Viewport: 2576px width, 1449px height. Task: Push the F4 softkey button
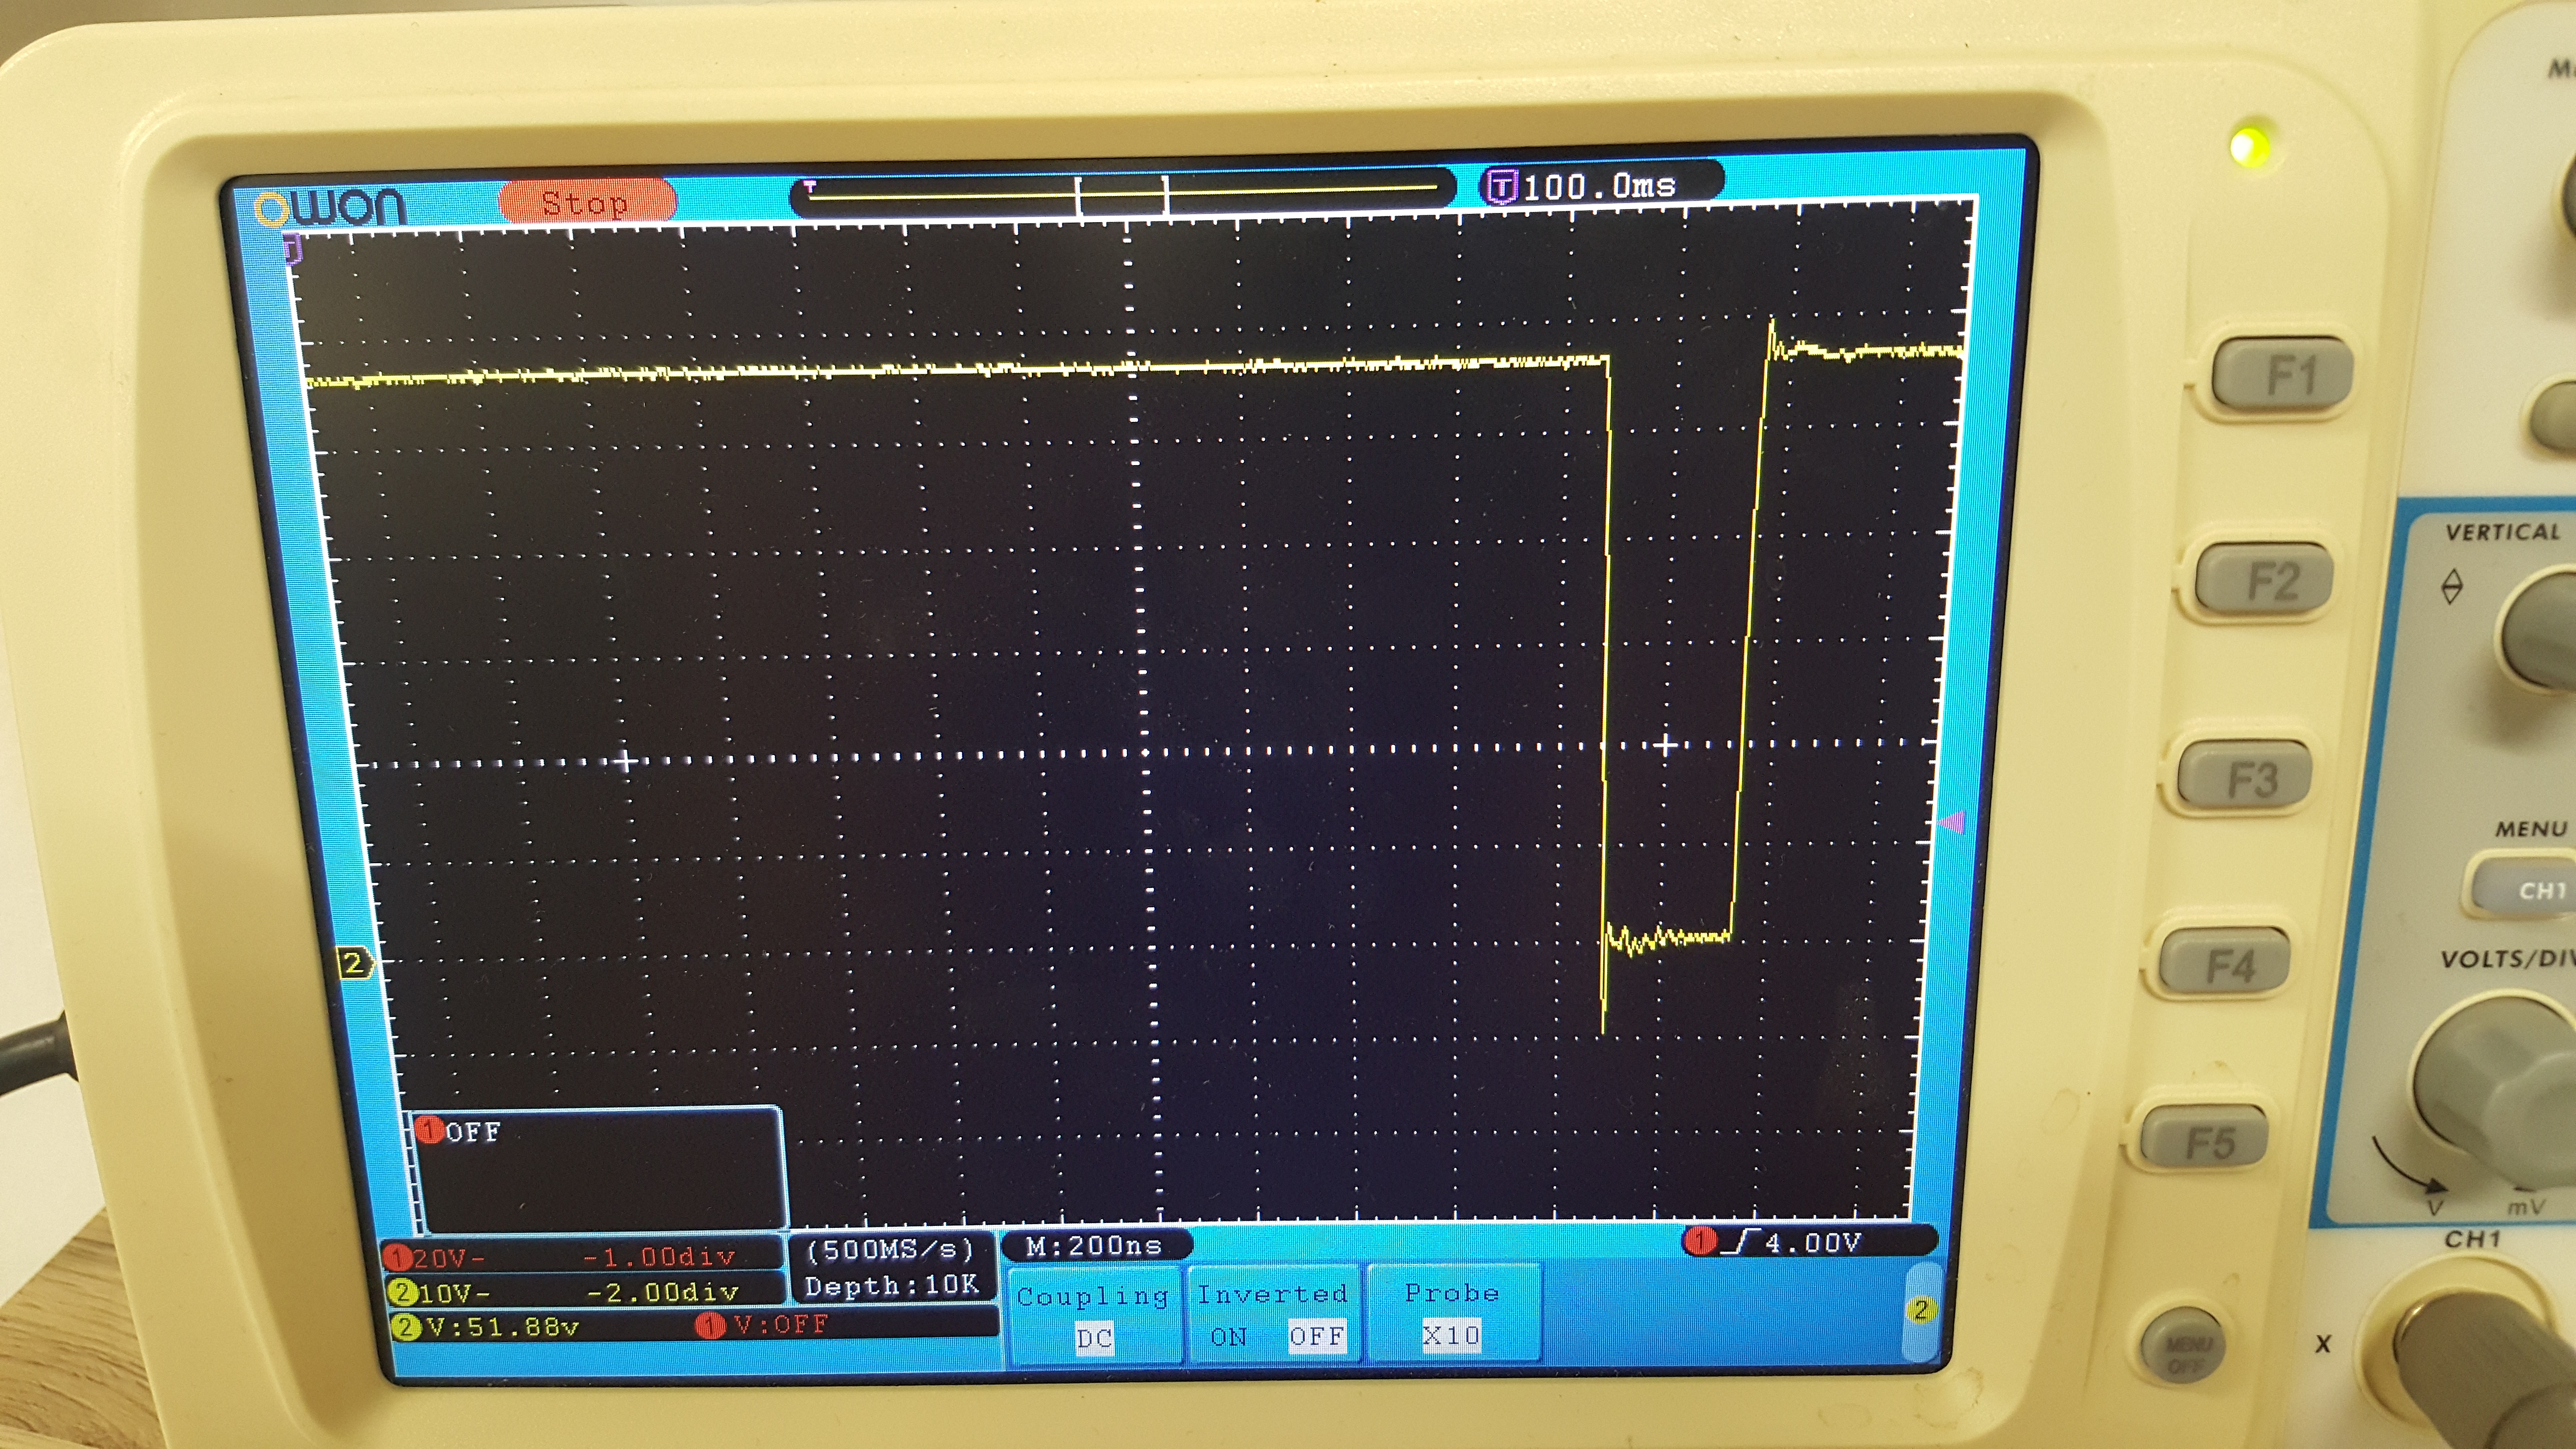(x=2226, y=962)
